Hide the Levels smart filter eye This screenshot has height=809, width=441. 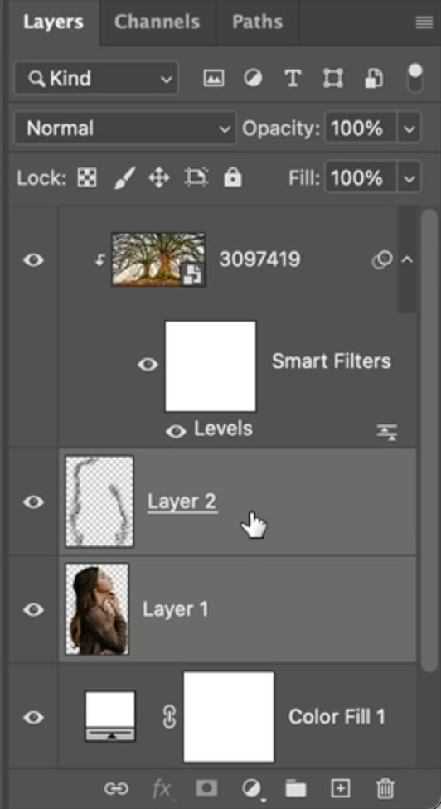pyautogui.click(x=176, y=431)
